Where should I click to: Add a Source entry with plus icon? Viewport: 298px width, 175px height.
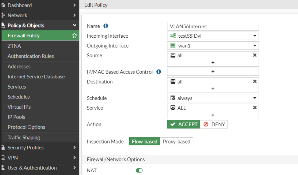213,63
